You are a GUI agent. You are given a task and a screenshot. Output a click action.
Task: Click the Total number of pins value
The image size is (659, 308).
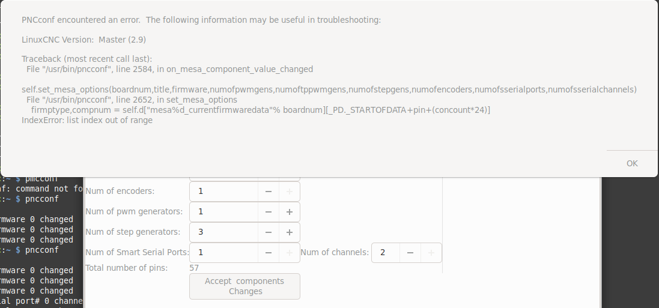(194, 268)
